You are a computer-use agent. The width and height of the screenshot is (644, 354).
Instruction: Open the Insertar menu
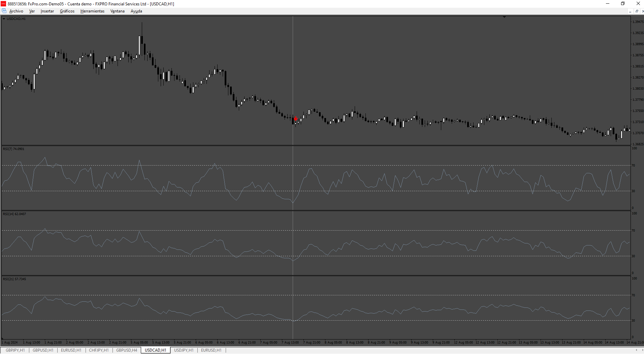tap(47, 11)
